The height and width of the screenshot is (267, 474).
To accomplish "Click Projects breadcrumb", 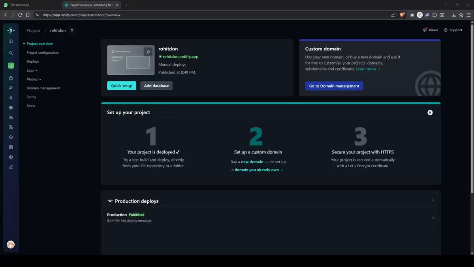I will pyautogui.click(x=34, y=30).
